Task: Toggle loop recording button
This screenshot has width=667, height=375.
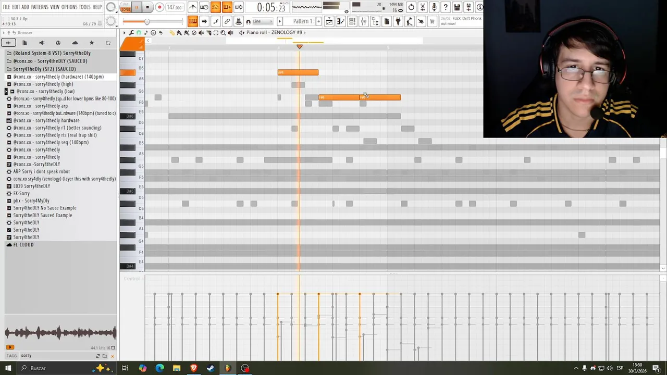Action: point(239,7)
